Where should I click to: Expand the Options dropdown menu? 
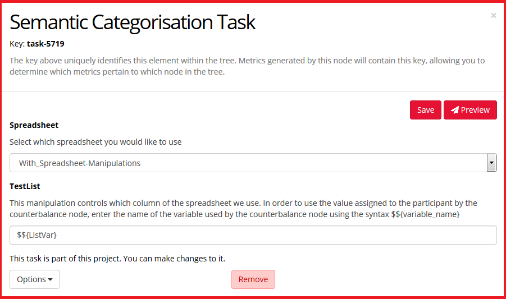pos(34,279)
